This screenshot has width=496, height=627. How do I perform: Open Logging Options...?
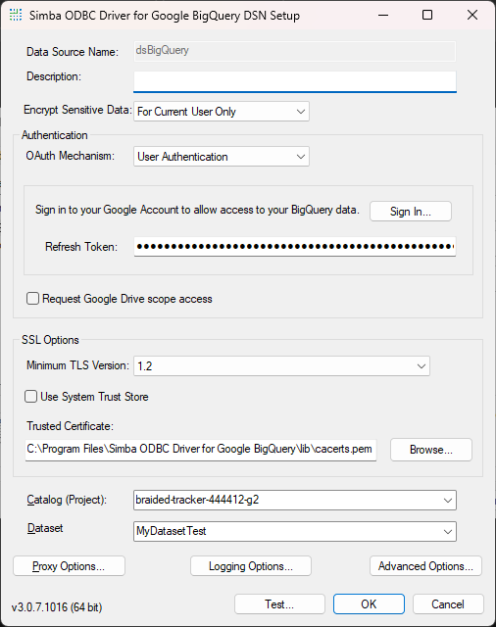pos(251,566)
